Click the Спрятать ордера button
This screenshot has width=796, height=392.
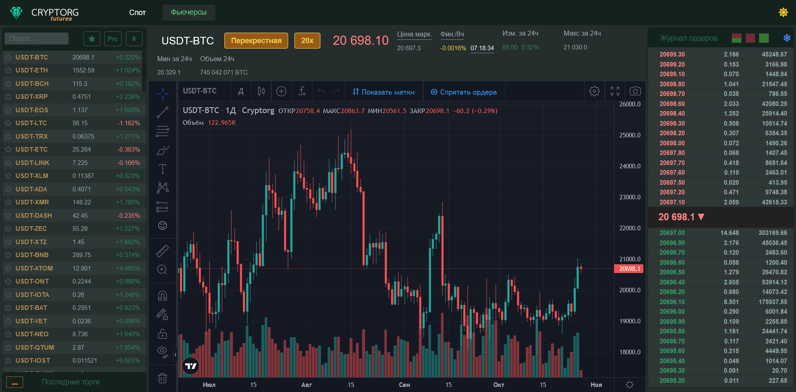point(463,92)
